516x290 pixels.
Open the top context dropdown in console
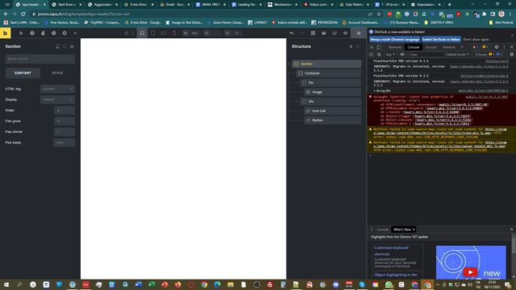point(390,55)
